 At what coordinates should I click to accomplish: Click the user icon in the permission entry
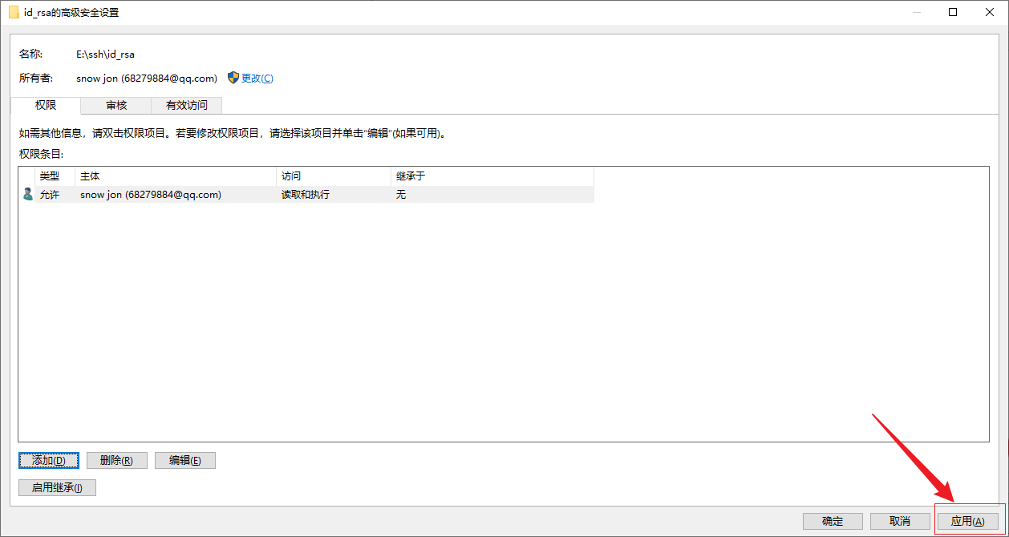coord(27,194)
